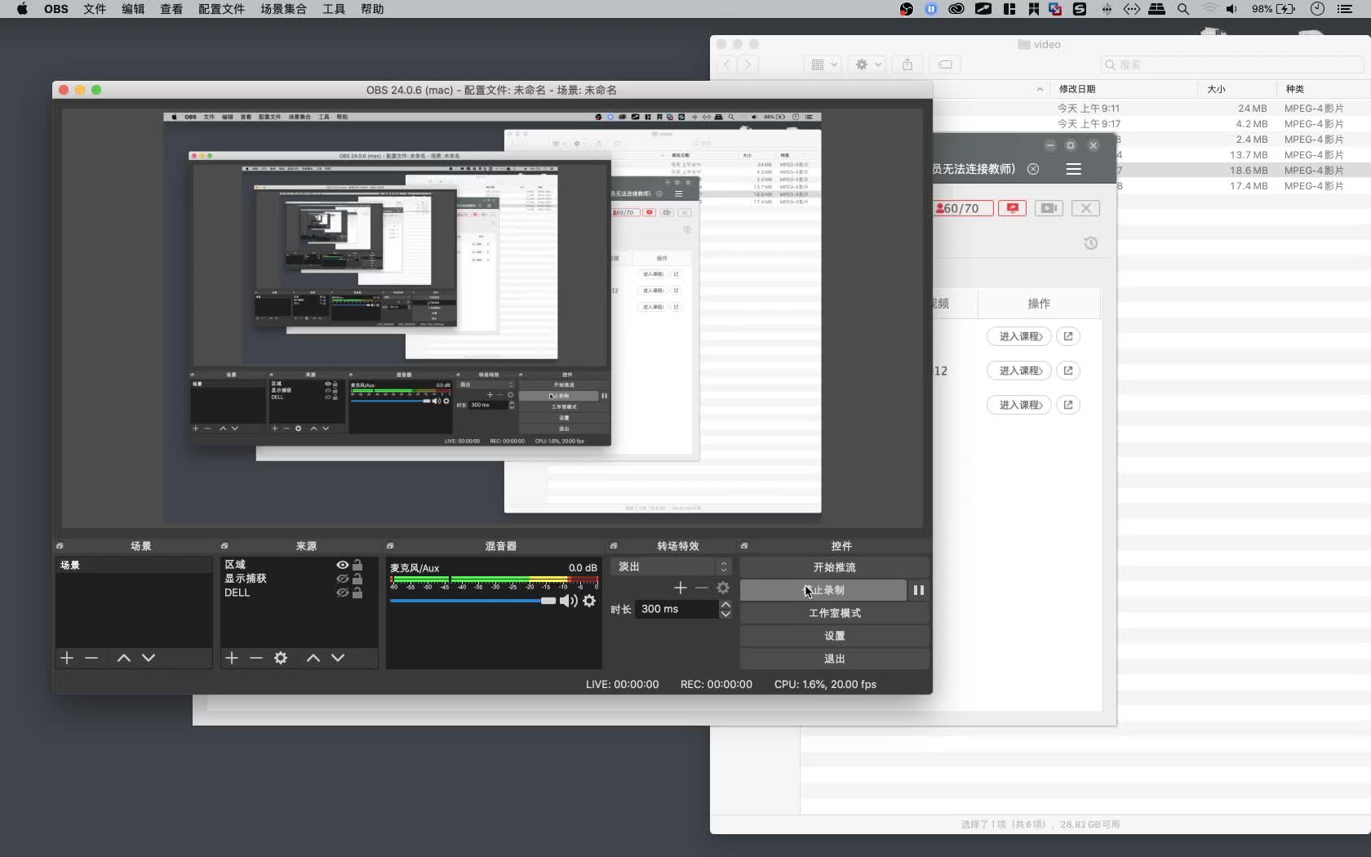Remove selected source with minus icon
Viewport: 1371px width, 857px height.
pyautogui.click(x=256, y=658)
